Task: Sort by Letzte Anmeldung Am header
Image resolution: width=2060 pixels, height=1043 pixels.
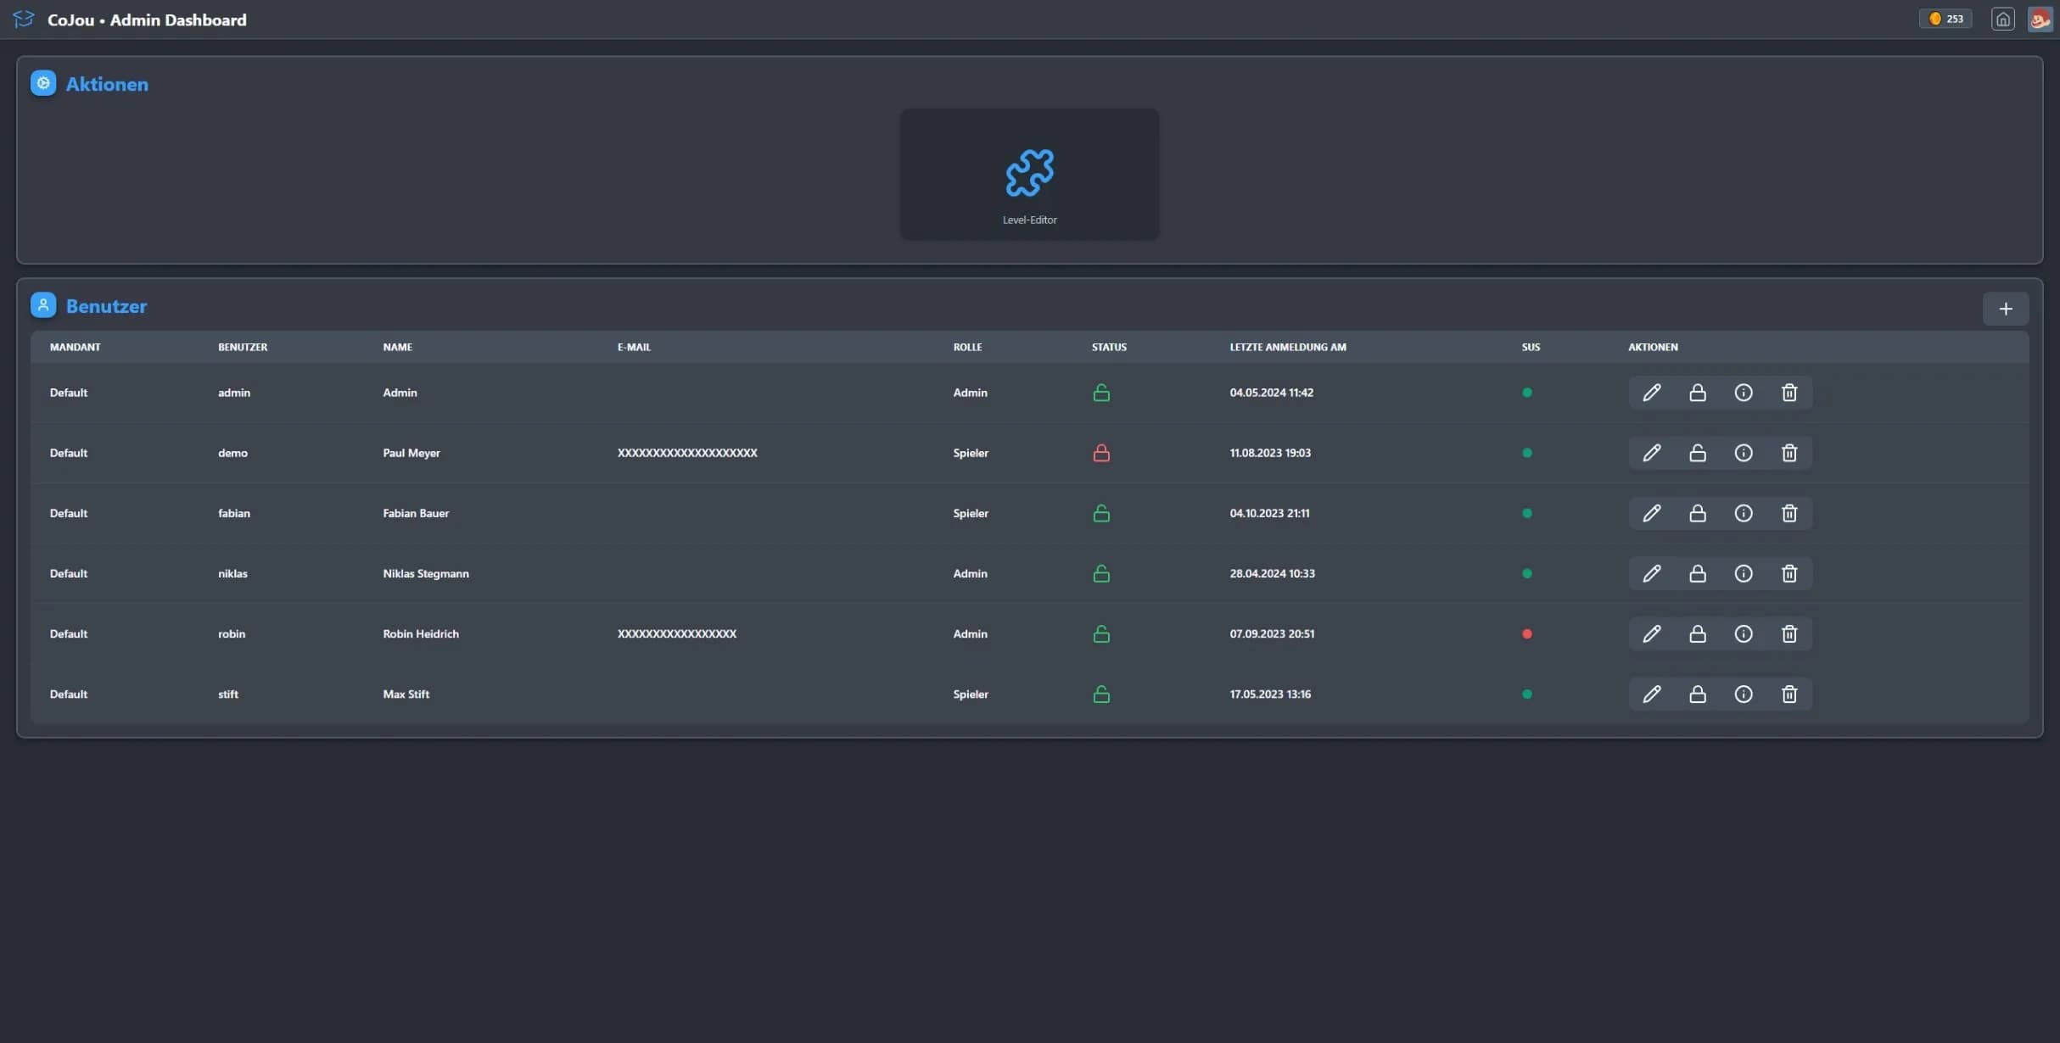Action: click(x=1287, y=347)
